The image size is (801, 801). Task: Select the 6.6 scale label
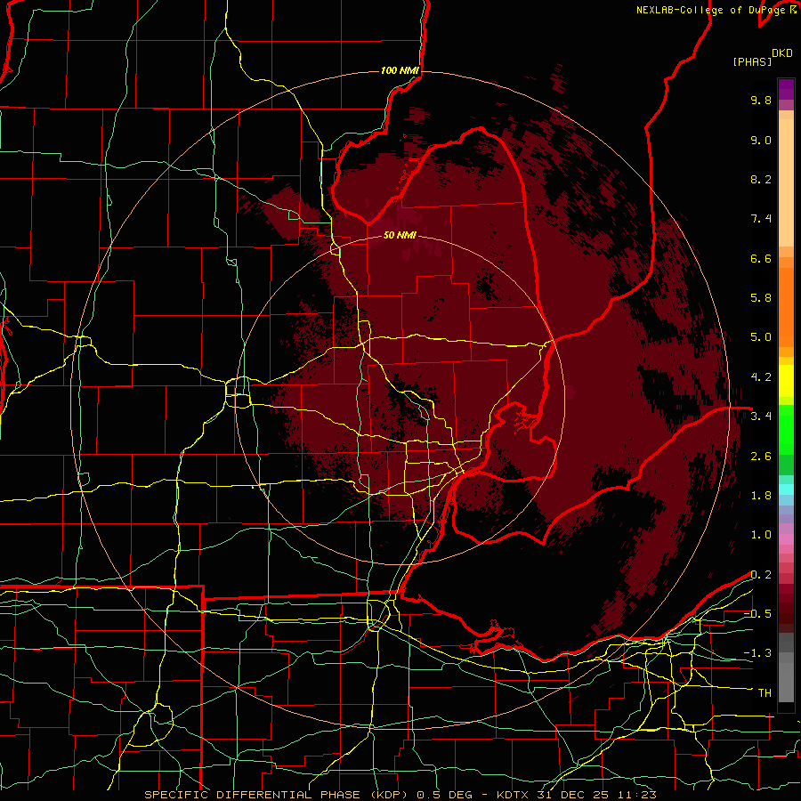click(761, 258)
